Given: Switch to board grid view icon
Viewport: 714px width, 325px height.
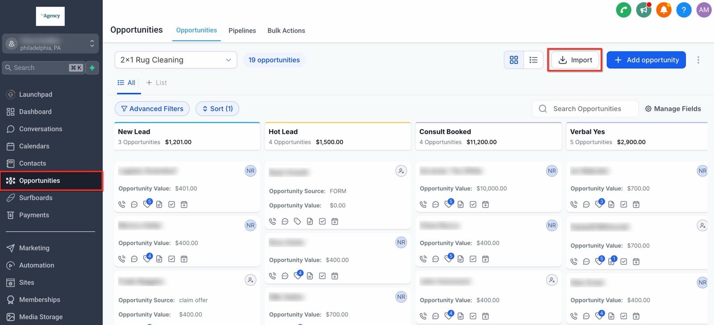Looking at the screenshot, I should click(514, 60).
